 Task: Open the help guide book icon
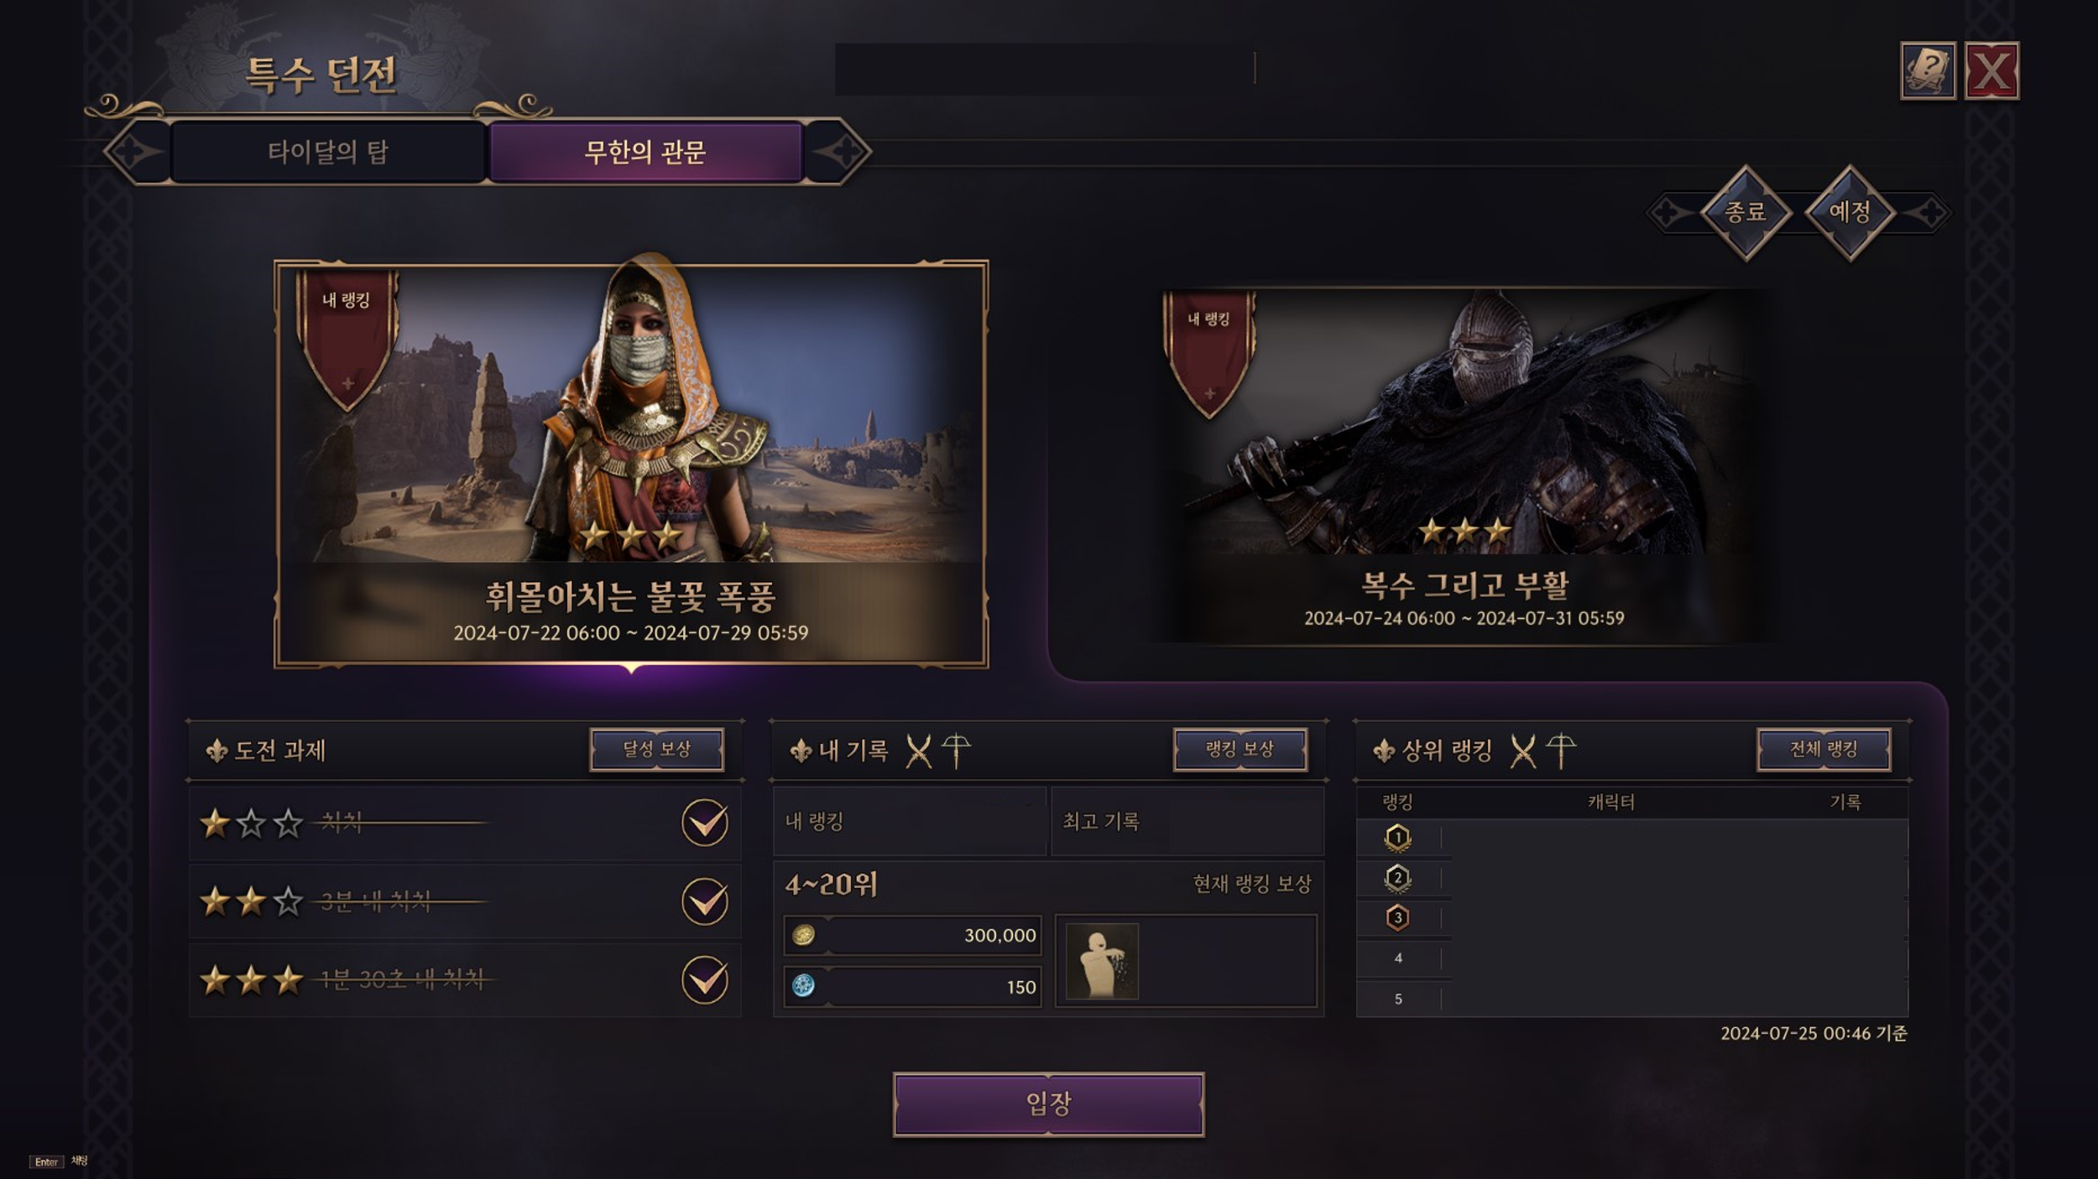click(1928, 70)
